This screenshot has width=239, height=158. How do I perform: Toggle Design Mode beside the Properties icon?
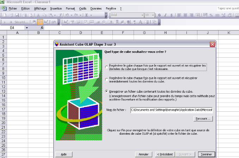point(66,22)
